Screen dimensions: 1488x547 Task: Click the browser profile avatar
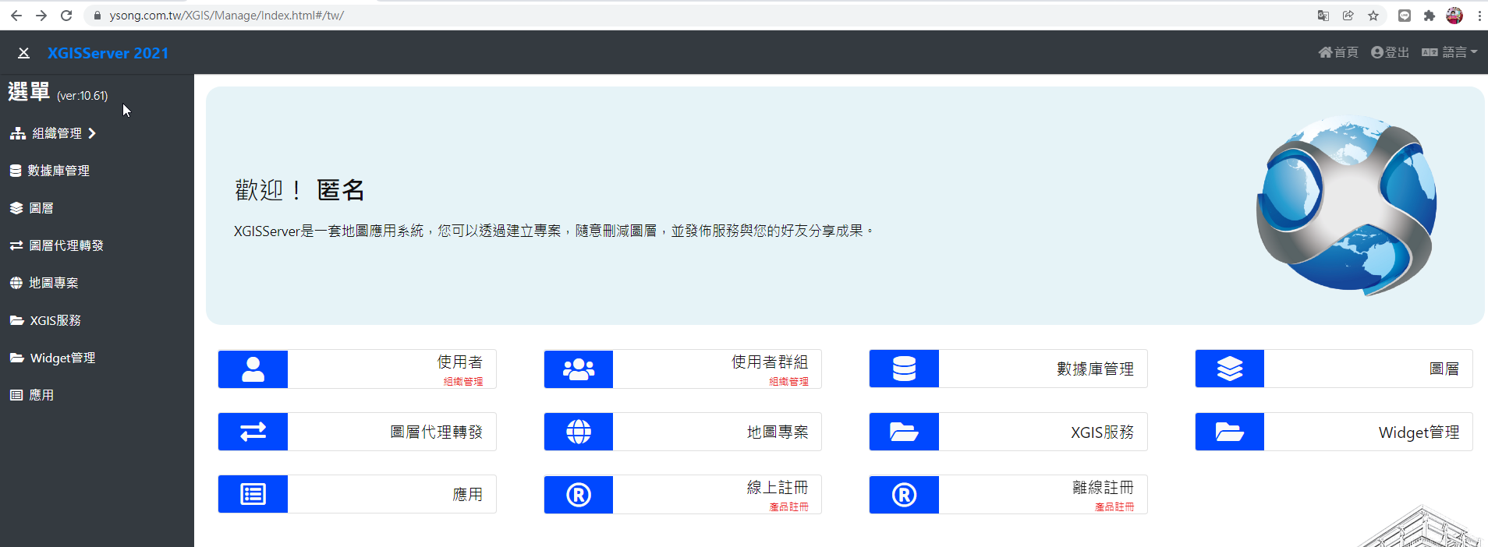point(1454,16)
